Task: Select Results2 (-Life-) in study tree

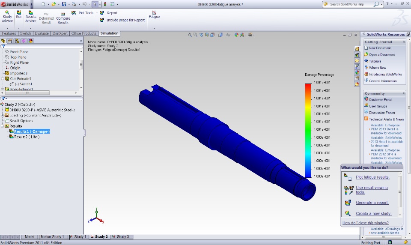Action: tap(27, 137)
